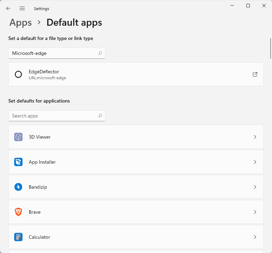Screen dimensions: 272x253
Task: Click the 3D Viewer cube icon
Action: (18, 137)
